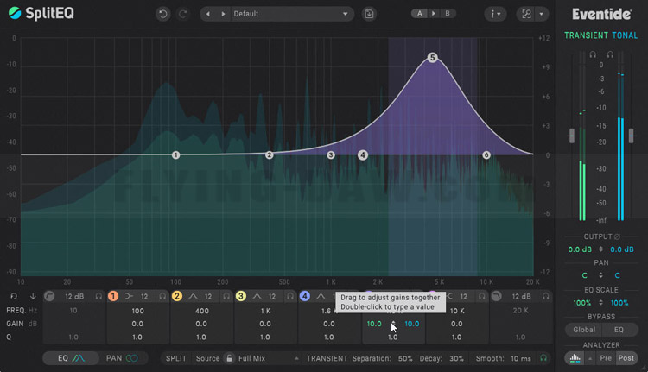Solo band 1 with its headphone icon
648x372 pixels.
tap(162, 296)
